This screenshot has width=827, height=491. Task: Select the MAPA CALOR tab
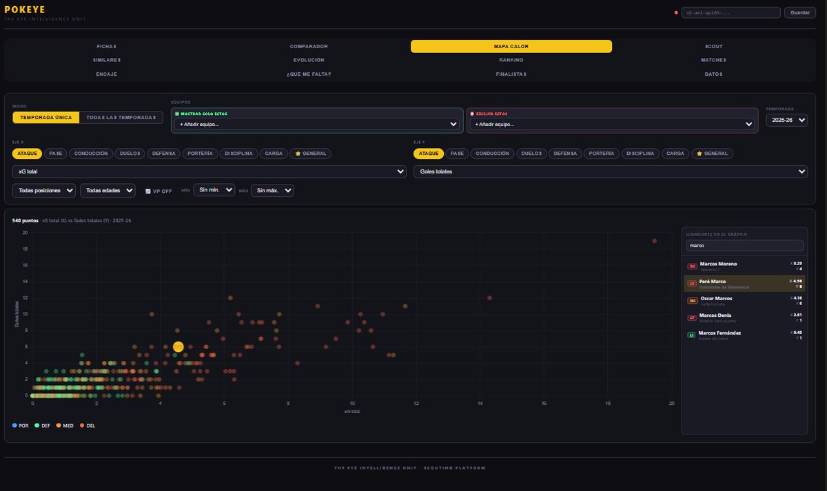tap(511, 46)
